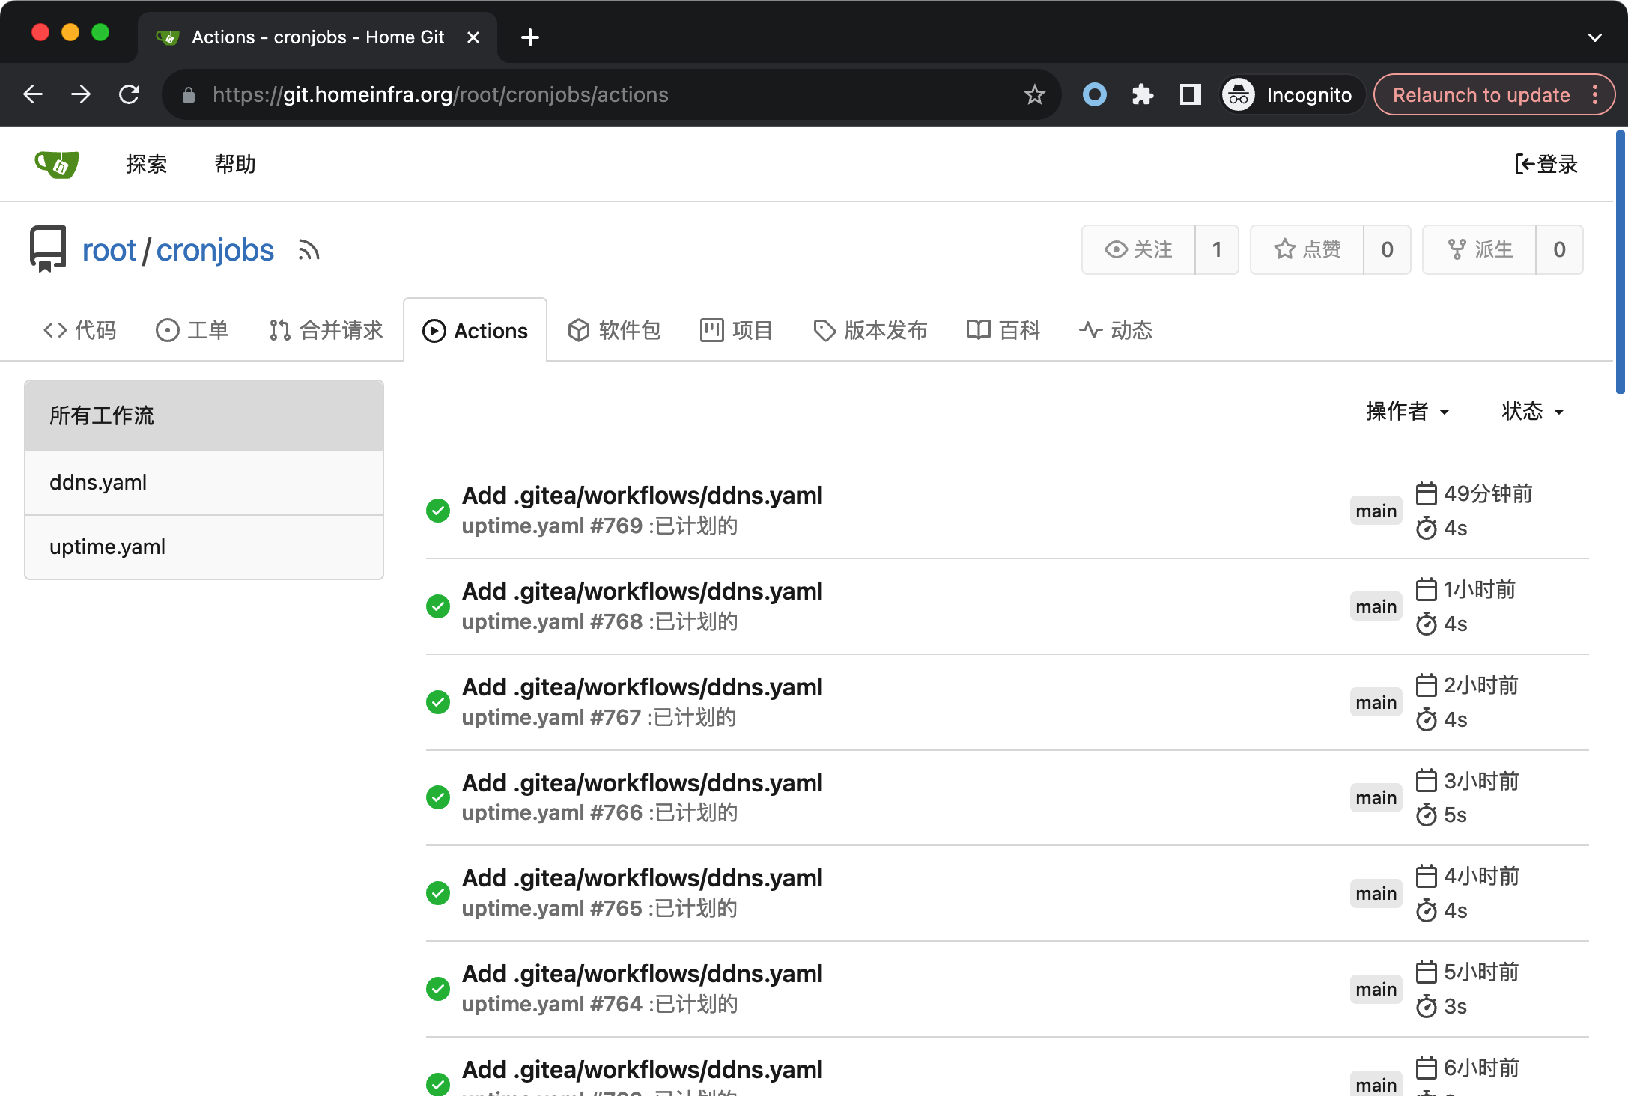
Task: Open run uptime.yaml #768 title link
Action: click(642, 591)
